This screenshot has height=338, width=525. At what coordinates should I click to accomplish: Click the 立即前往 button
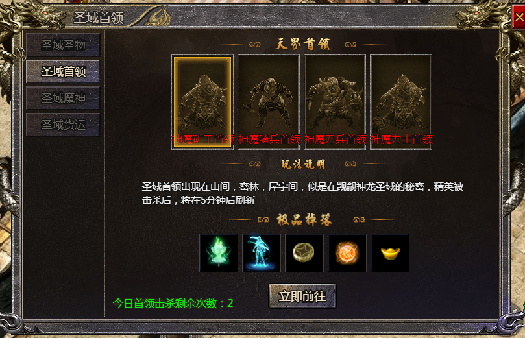point(302,296)
